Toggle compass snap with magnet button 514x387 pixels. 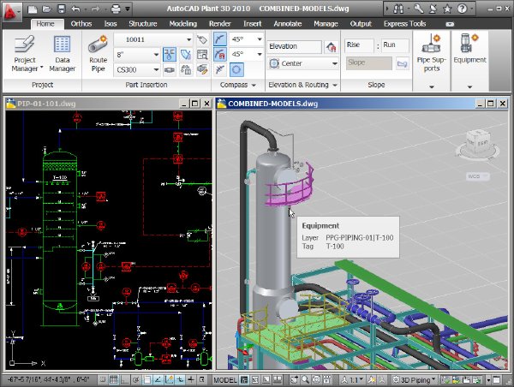[x=220, y=54]
